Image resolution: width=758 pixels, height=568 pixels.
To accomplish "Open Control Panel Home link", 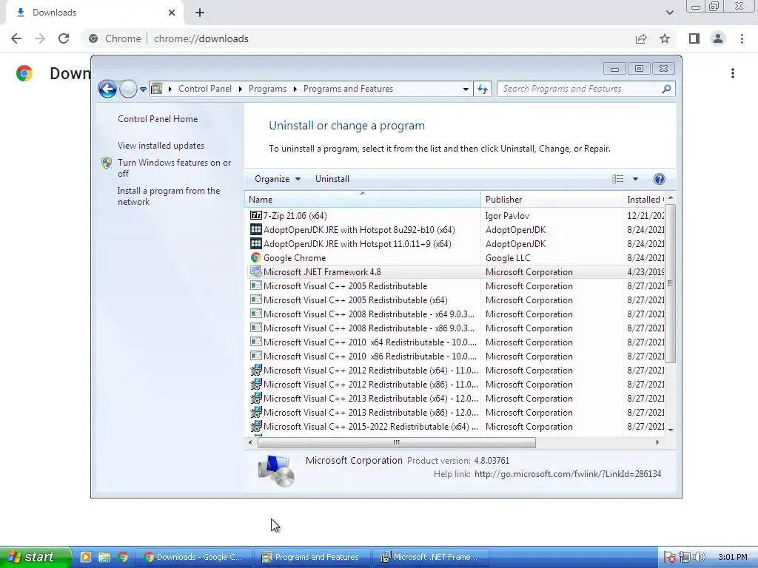I will [x=158, y=119].
